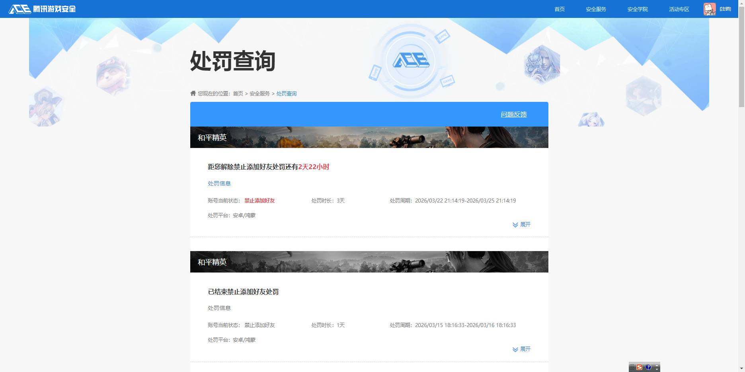Click the home icon in the breadcrumb
This screenshot has height=372, width=745.
pos(193,93)
